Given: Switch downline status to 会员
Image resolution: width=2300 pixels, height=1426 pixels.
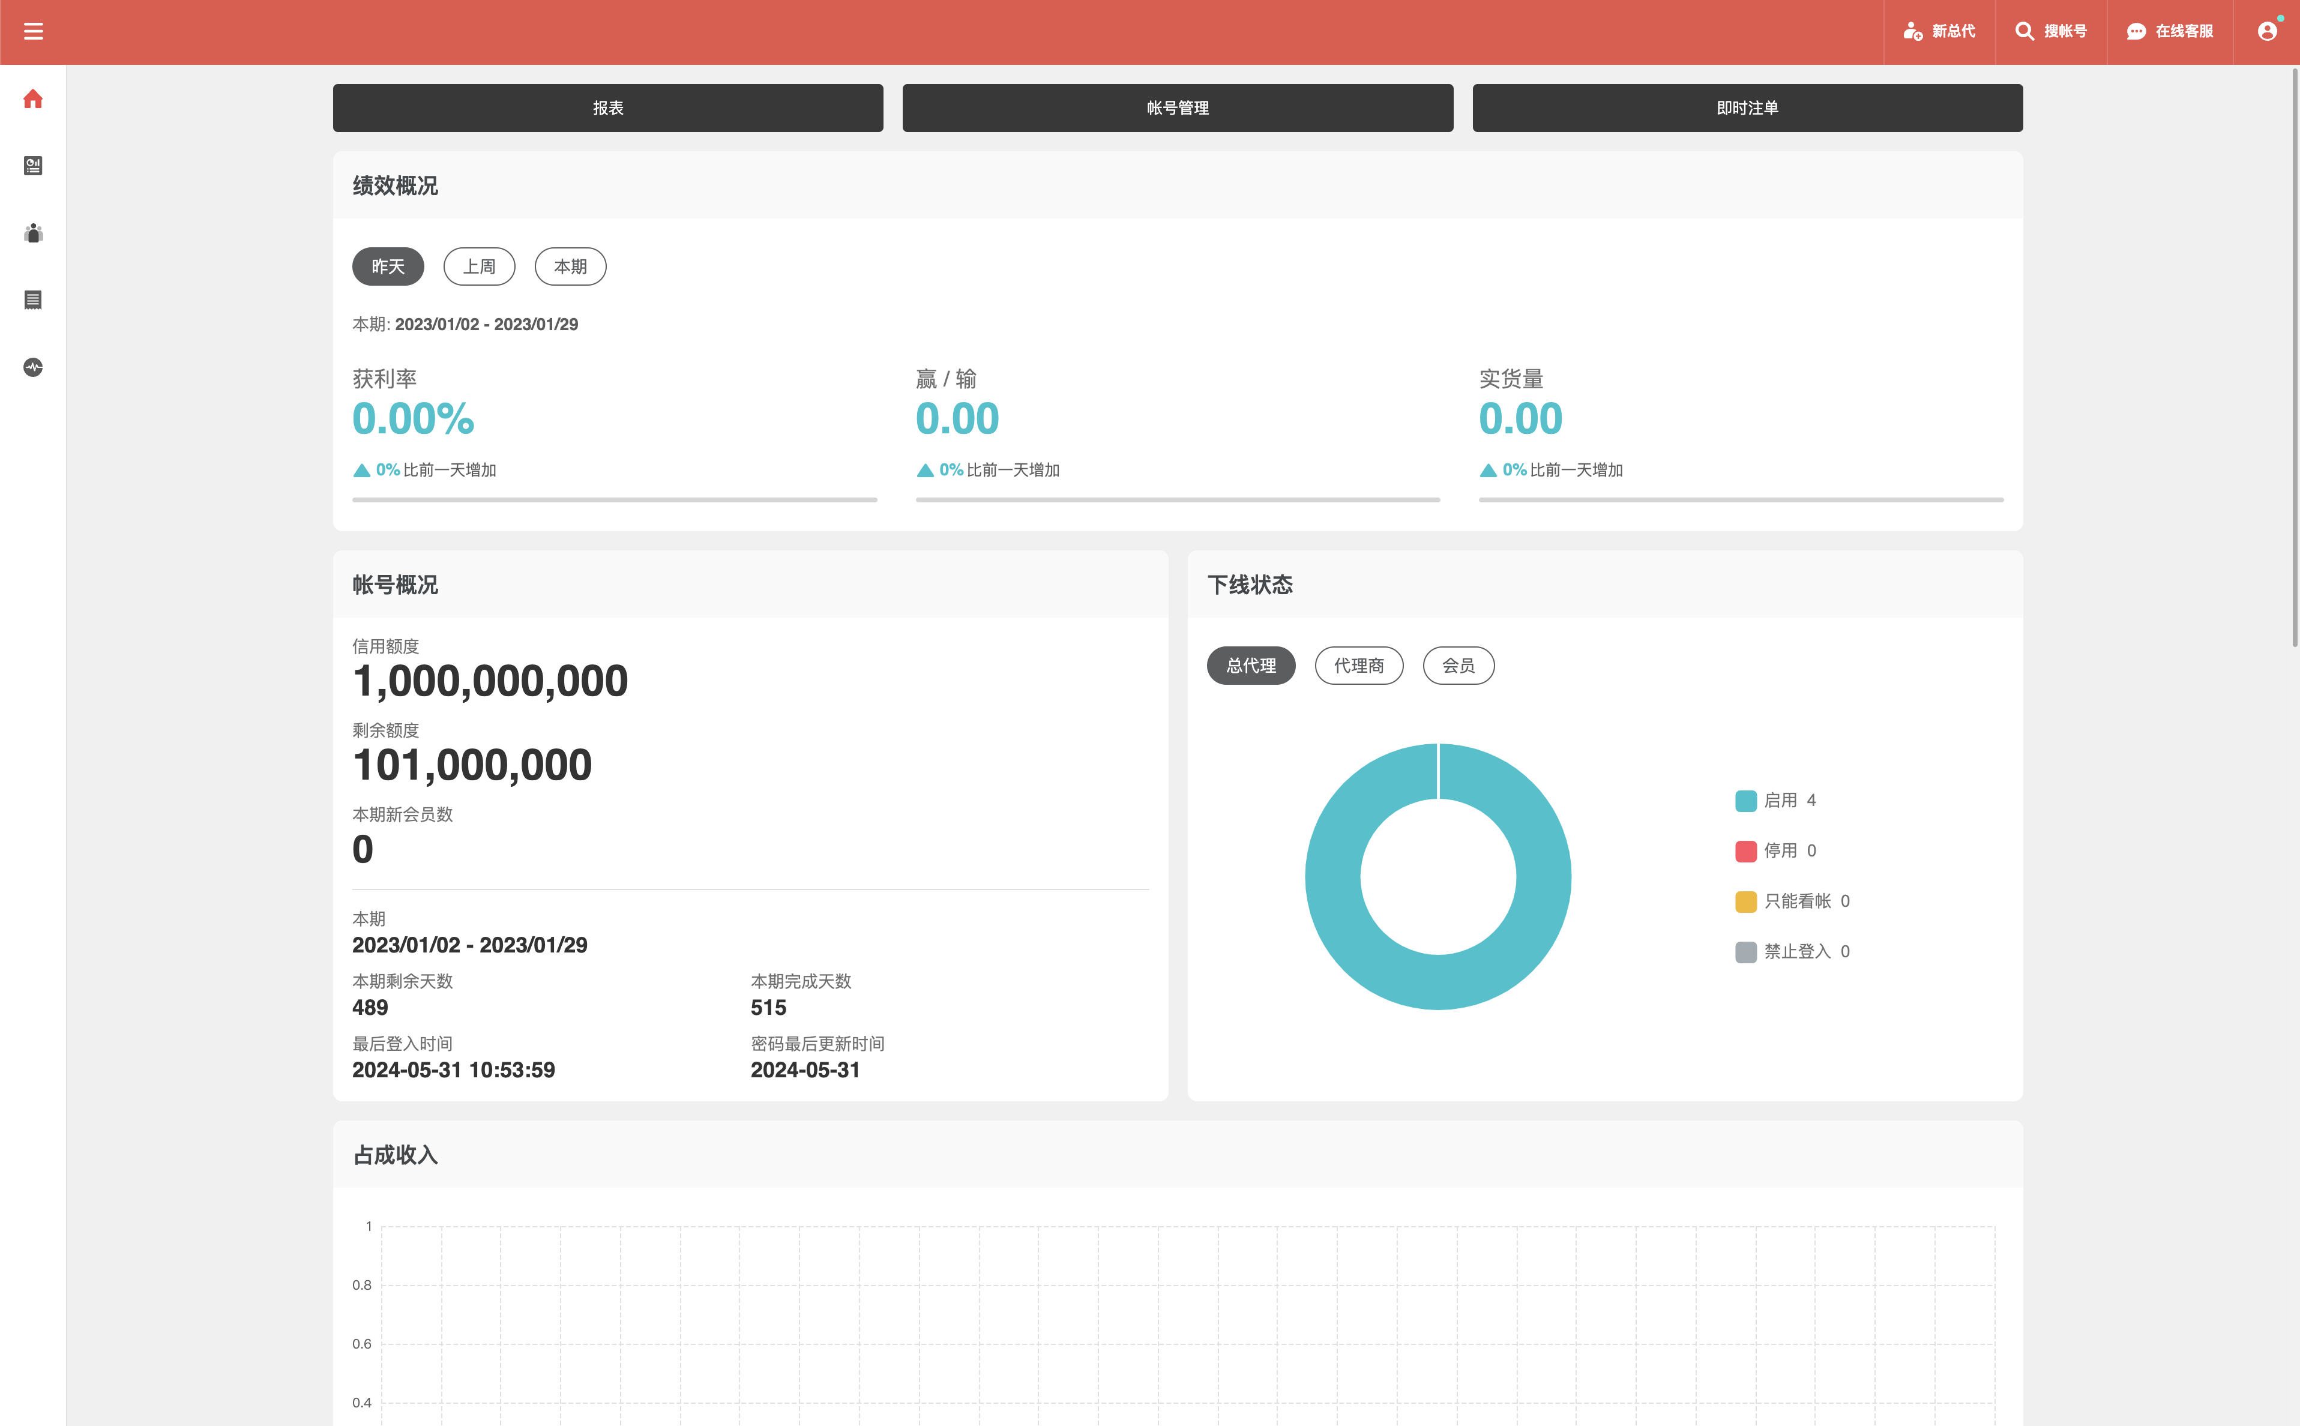Looking at the screenshot, I should (x=1458, y=665).
